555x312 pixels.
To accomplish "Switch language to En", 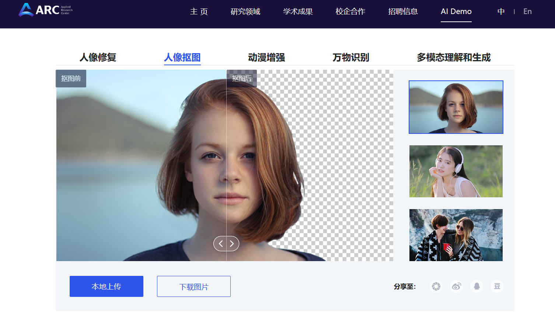I will pyautogui.click(x=528, y=11).
